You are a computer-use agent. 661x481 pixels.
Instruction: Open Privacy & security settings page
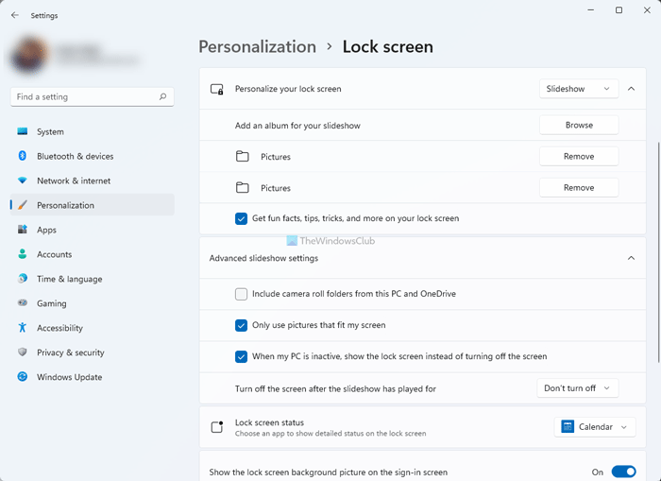click(71, 353)
